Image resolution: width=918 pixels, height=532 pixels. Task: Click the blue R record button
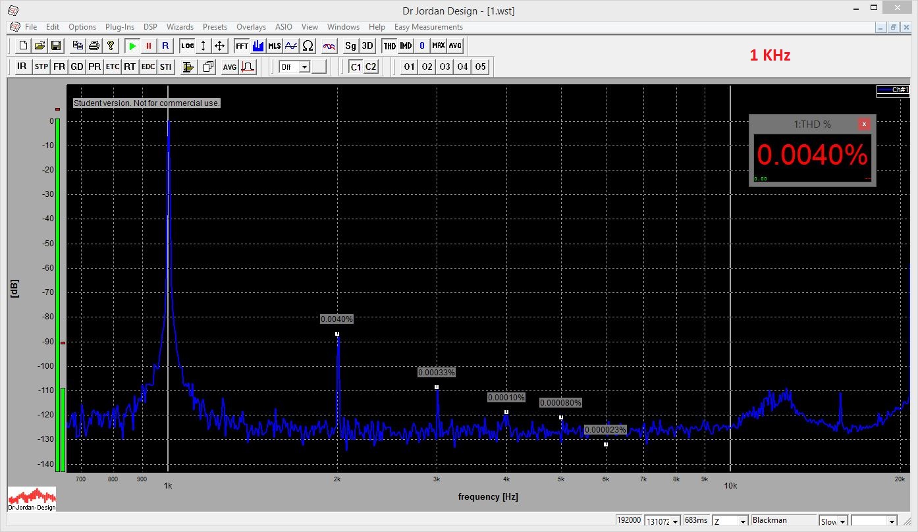pyautogui.click(x=165, y=46)
